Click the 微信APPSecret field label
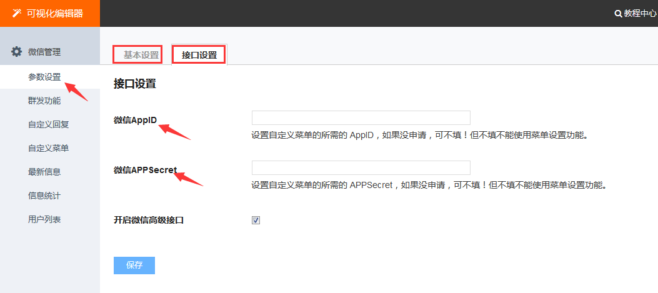The image size is (658, 293). [145, 170]
